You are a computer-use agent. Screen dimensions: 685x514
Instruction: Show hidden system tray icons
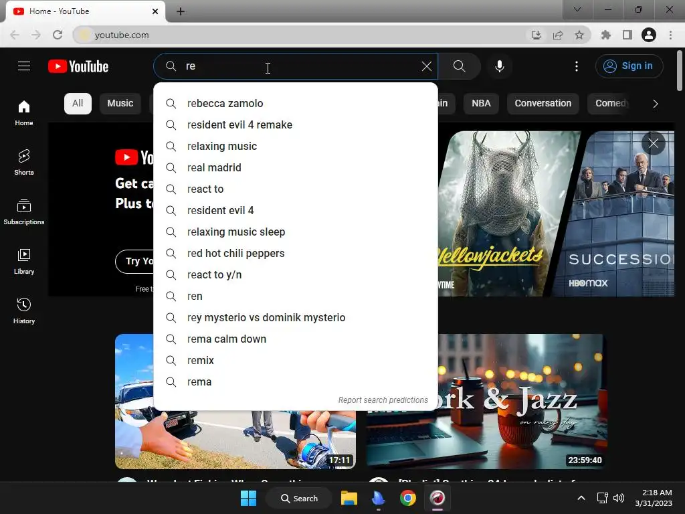point(581,498)
